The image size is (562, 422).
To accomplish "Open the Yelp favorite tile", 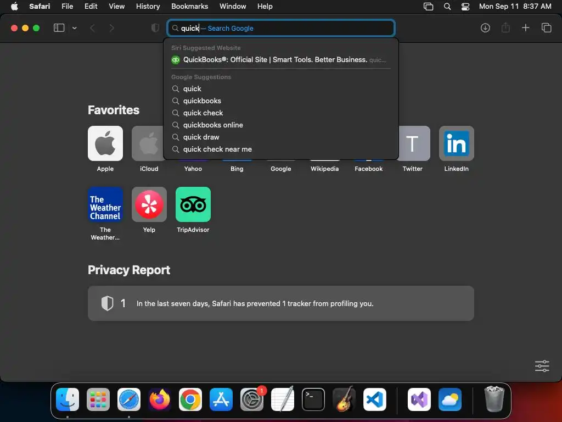I will point(149,204).
